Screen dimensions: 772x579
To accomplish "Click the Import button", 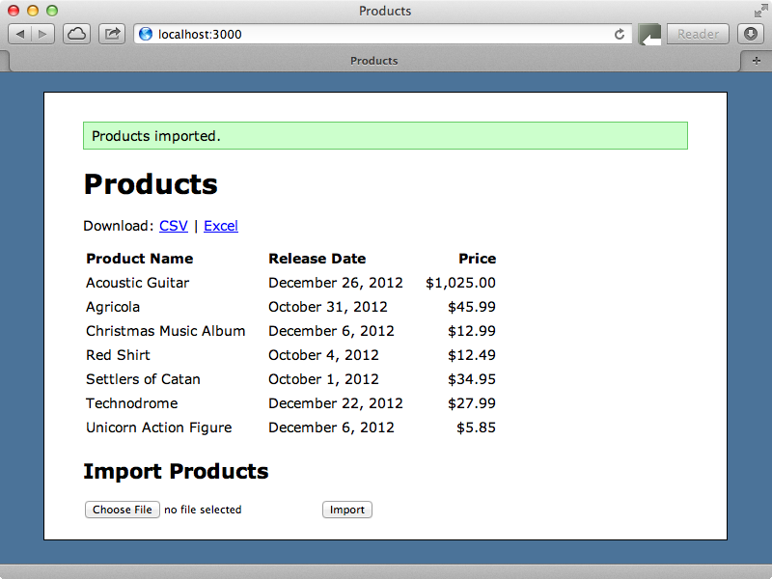I will click(x=347, y=510).
